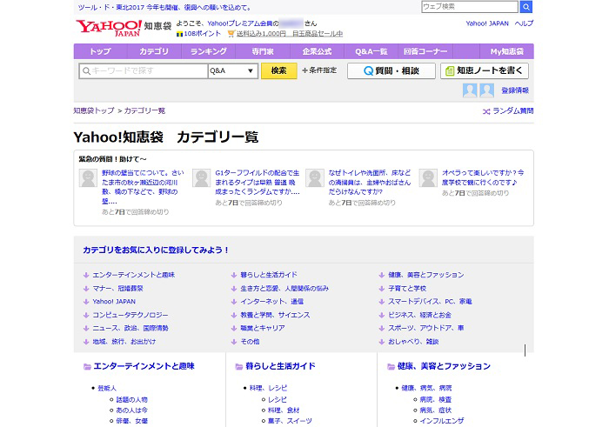Click avatar of the オペラって楽しいですか question

[x=428, y=178]
